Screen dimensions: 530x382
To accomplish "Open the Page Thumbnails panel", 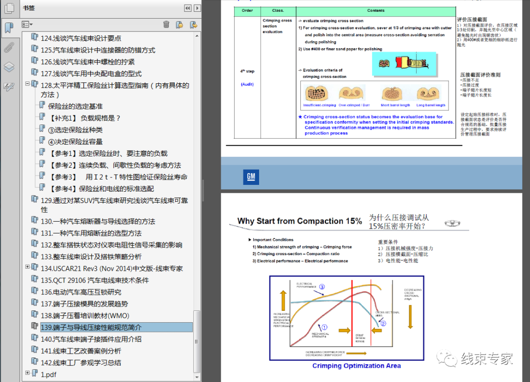I will pyautogui.click(x=9, y=8).
